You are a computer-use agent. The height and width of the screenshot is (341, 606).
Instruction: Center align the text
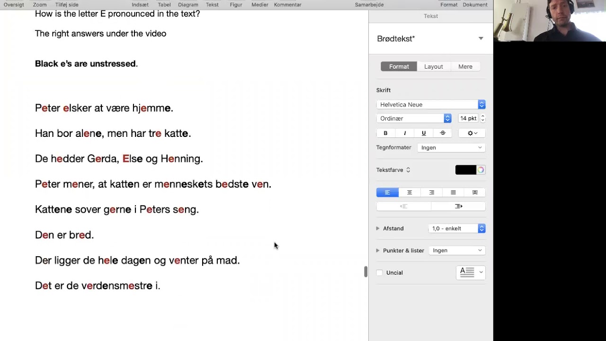pos(410,192)
